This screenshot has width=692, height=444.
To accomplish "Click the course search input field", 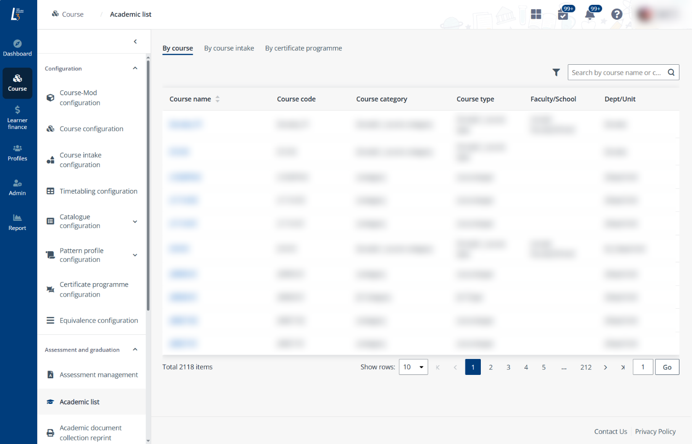I will pyautogui.click(x=616, y=72).
